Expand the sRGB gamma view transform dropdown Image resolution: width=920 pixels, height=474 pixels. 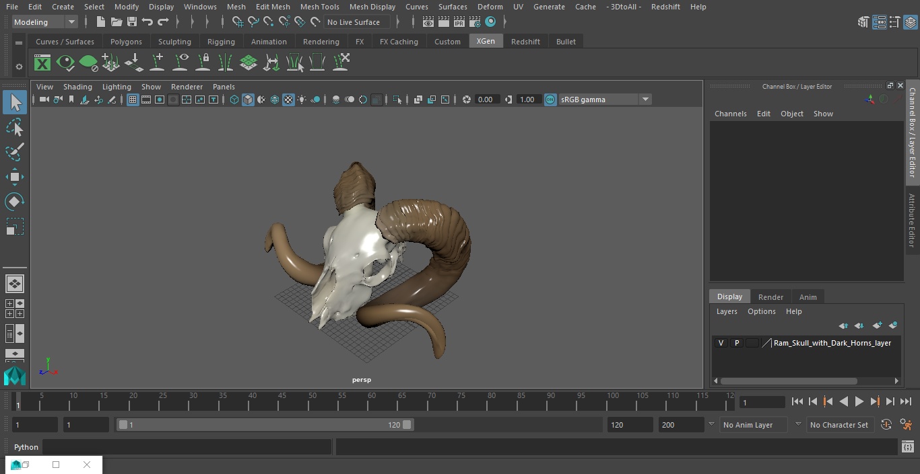[x=645, y=100]
